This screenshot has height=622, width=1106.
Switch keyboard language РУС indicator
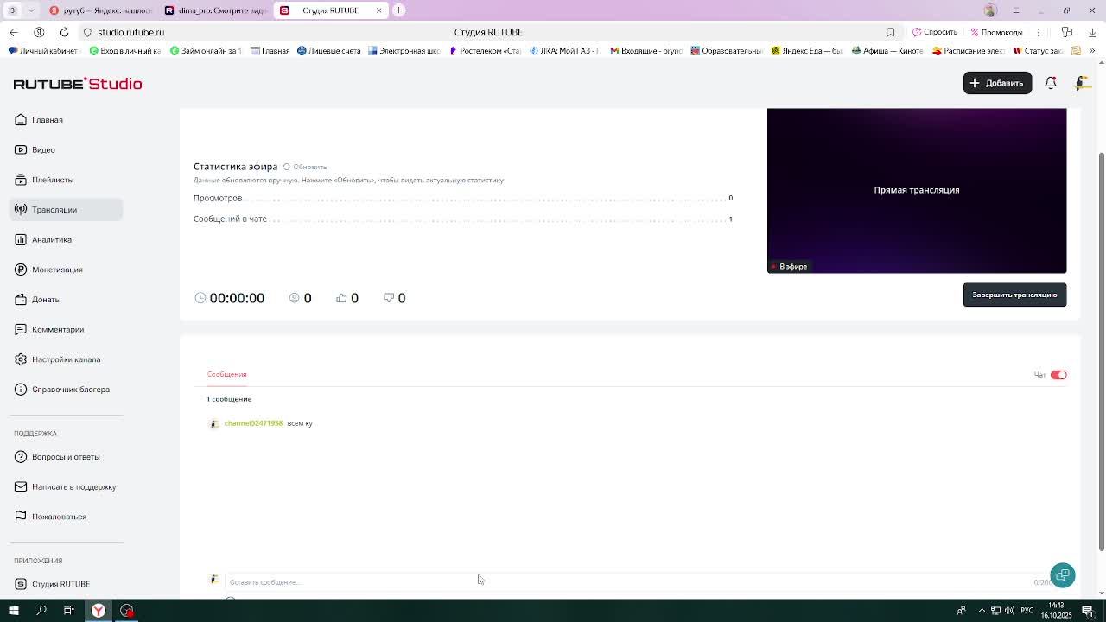pos(1027,611)
